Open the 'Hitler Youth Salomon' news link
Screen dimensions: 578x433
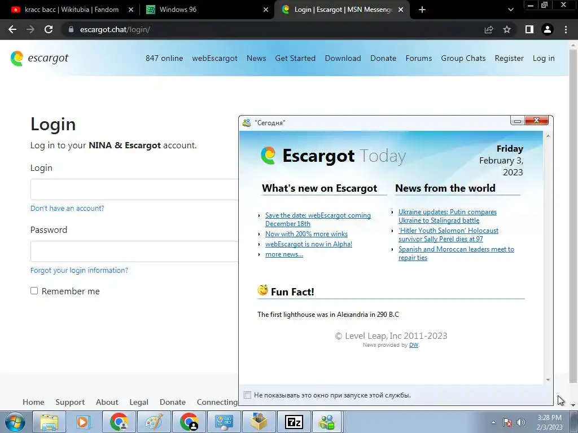(448, 235)
